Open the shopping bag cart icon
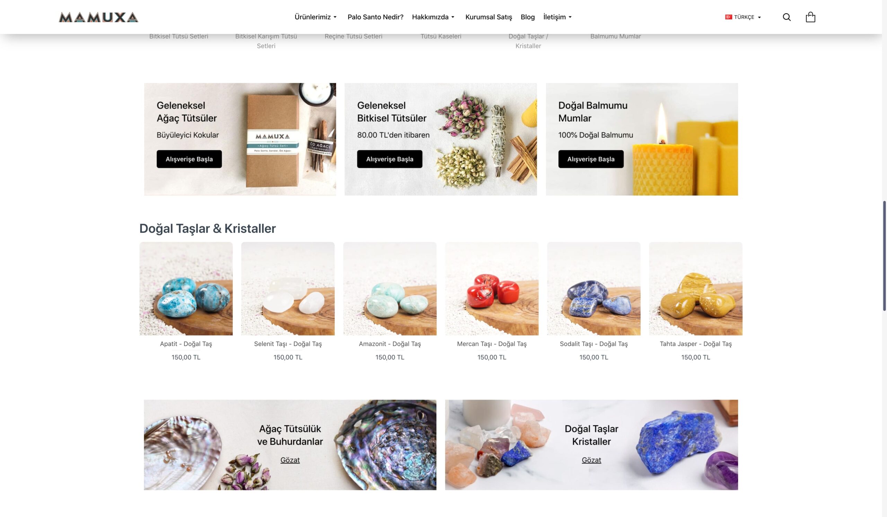887x517 pixels. tap(810, 17)
